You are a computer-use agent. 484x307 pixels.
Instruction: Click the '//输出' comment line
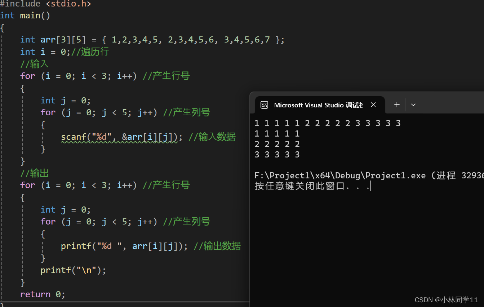pyautogui.click(x=34, y=173)
